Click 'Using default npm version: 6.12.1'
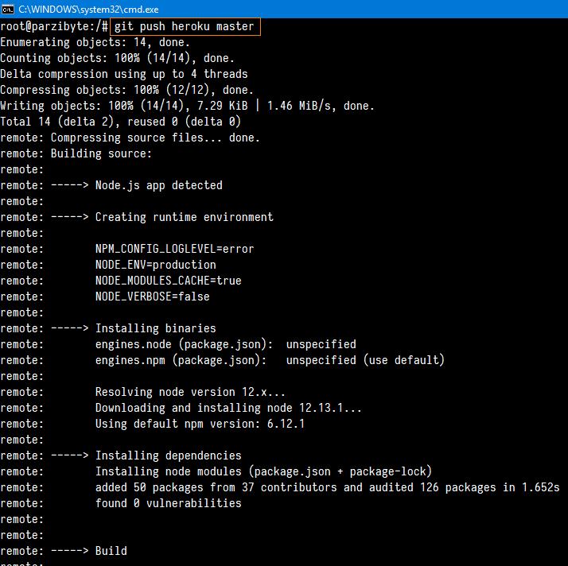The height and width of the screenshot is (566, 568). (200, 424)
